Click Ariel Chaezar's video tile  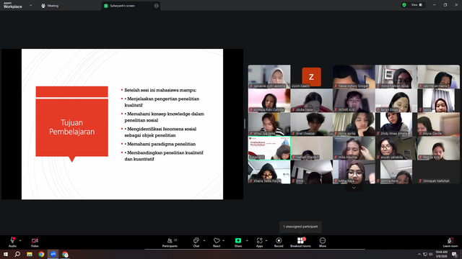tap(311, 124)
